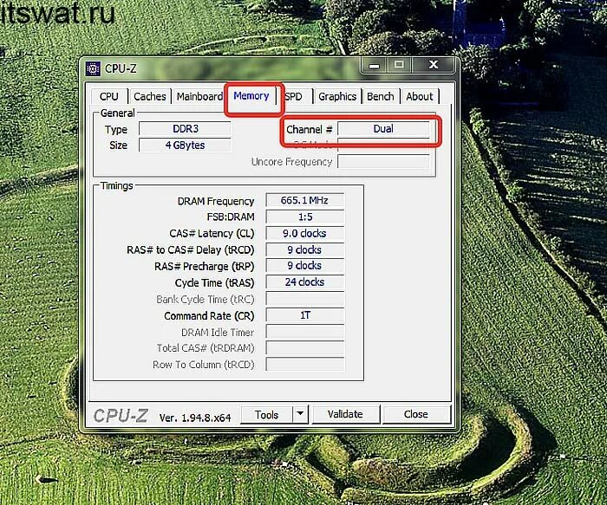
Task: Open the About tab
Action: [420, 96]
